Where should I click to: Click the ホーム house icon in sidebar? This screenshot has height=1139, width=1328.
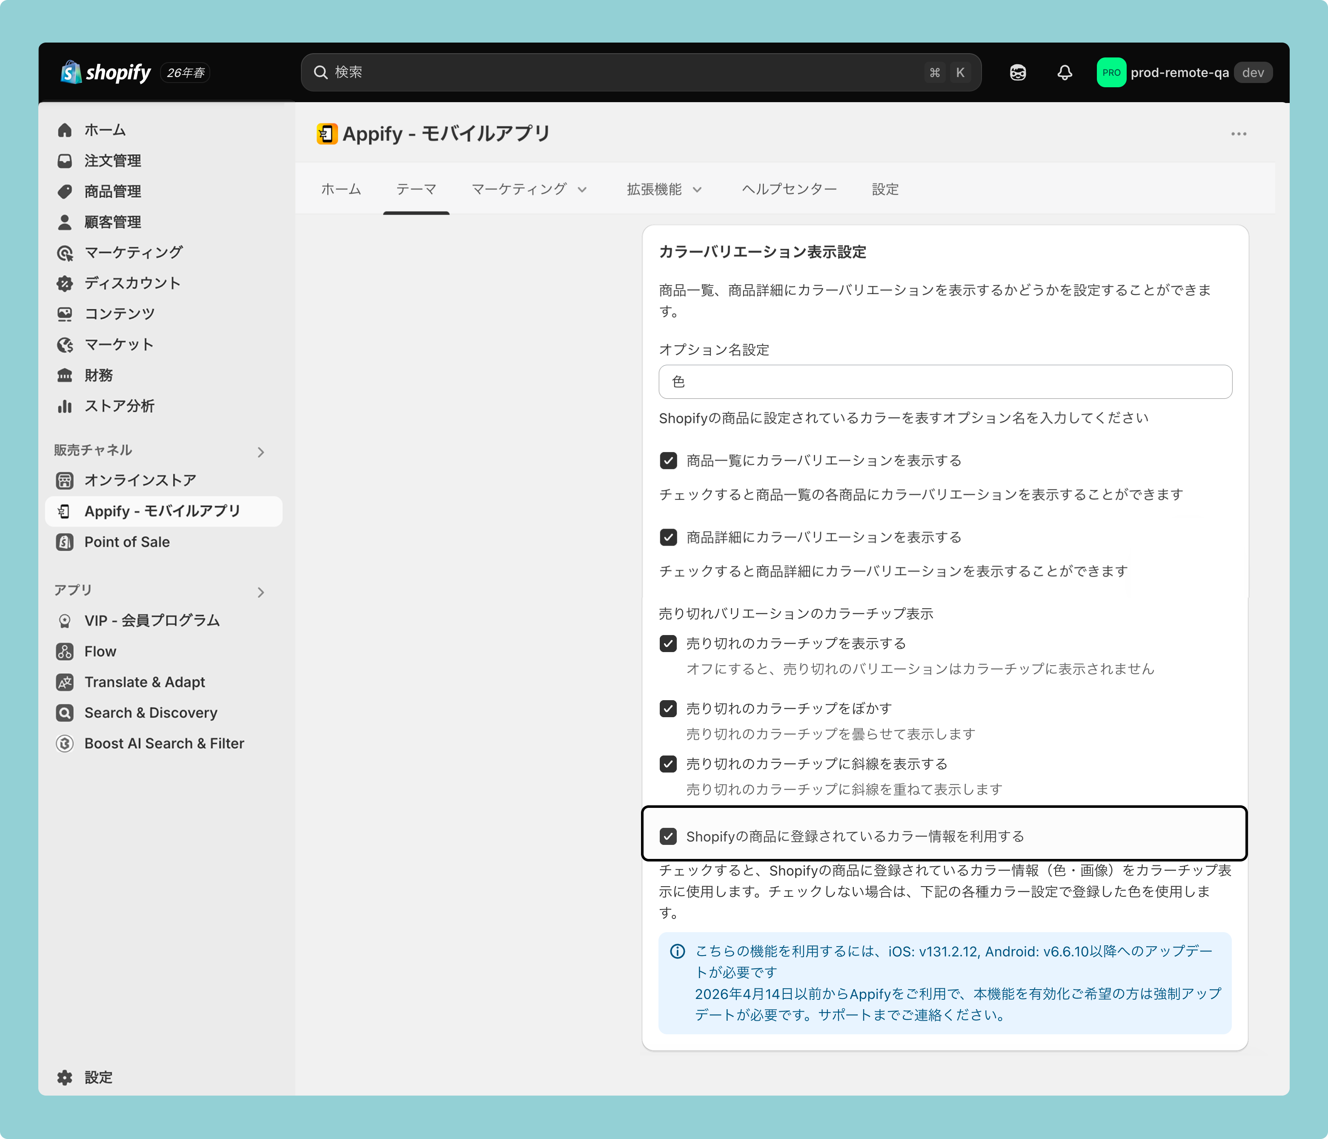tap(65, 130)
